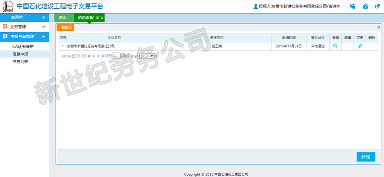Click the bidder name text 投标人
Screen dimensions: 384x177
299,7
